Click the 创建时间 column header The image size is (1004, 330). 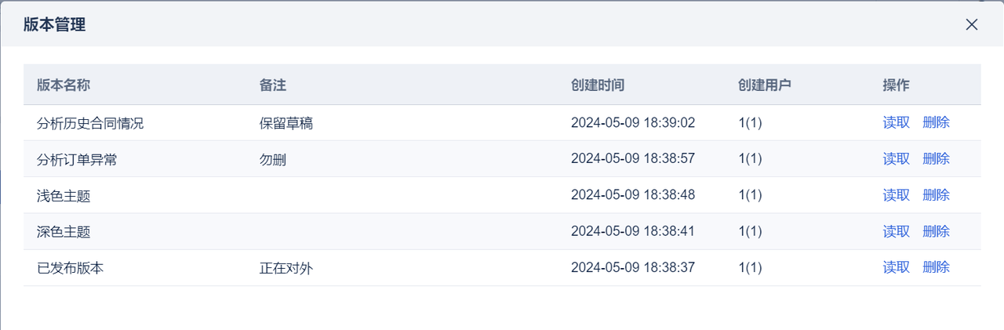click(x=598, y=85)
